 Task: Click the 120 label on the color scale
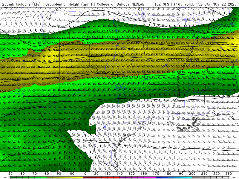pyautogui.click(x=95, y=174)
